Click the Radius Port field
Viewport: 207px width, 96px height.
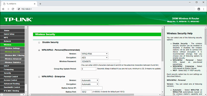coord(86,92)
